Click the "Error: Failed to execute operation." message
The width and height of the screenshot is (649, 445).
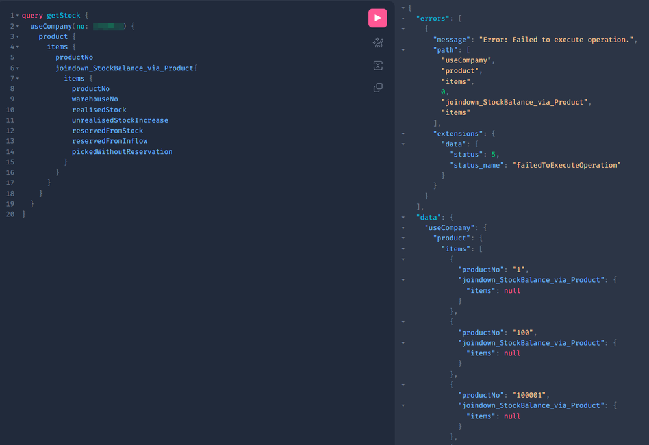coord(556,40)
